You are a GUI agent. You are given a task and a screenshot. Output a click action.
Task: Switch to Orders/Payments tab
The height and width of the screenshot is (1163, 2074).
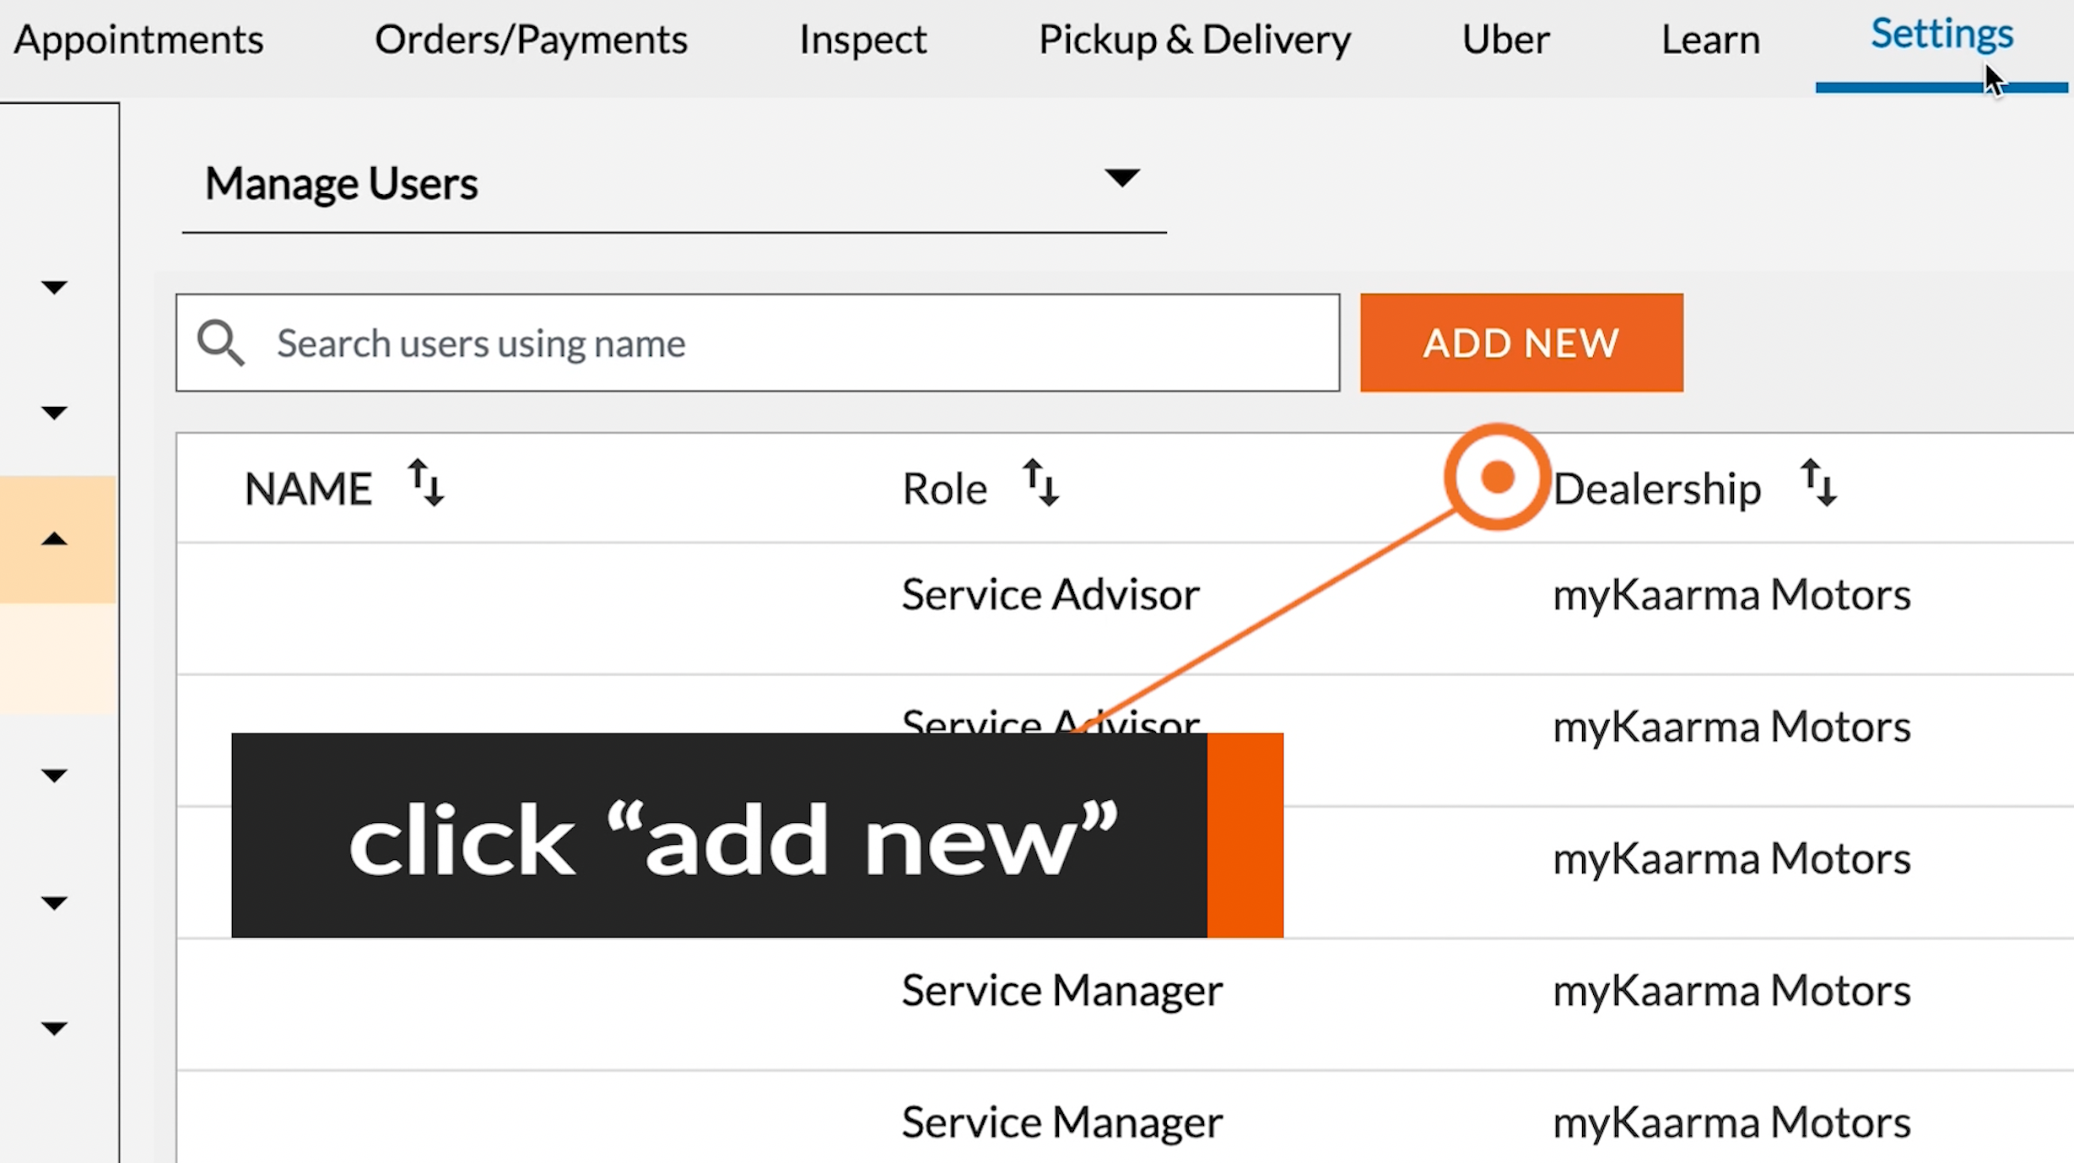tap(531, 40)
